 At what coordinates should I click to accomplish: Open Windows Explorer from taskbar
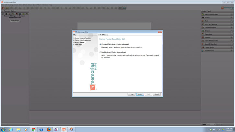point(18,130)
